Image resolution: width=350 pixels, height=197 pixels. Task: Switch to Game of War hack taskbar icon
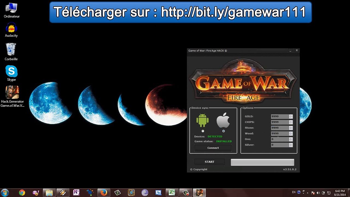pyautogui.click(x=199, y=193)
